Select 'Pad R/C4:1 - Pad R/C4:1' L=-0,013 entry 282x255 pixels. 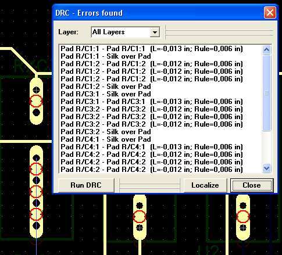[x=152, y=147]
